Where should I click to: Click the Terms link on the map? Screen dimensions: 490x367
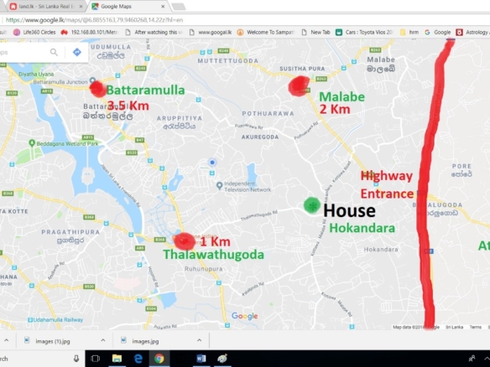click(475, 327)
